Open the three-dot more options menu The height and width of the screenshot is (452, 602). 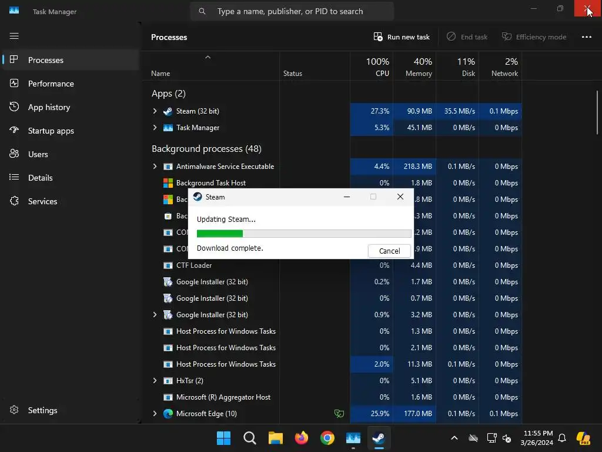pyautogui.click(x=586, y=37)
